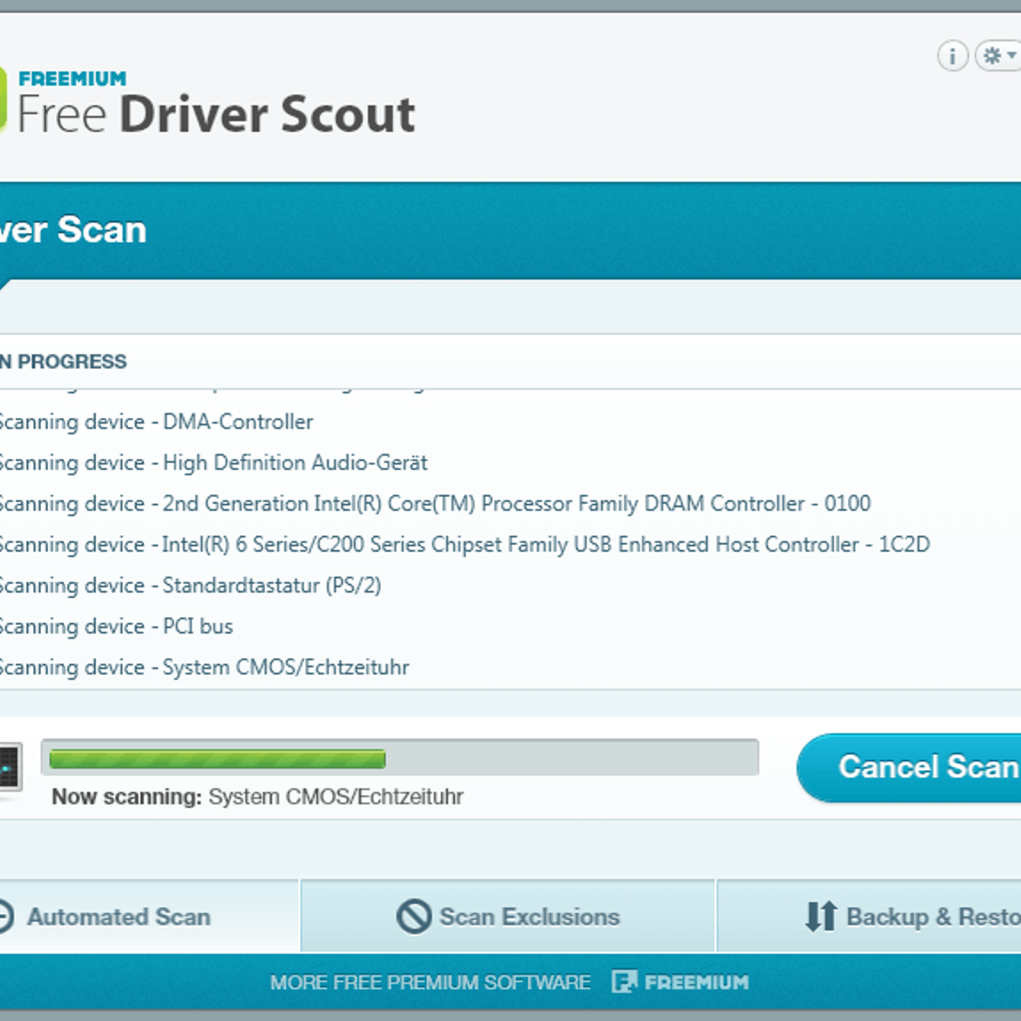
Task: Open the settings gear dropdown
Action: click(999, 56)
